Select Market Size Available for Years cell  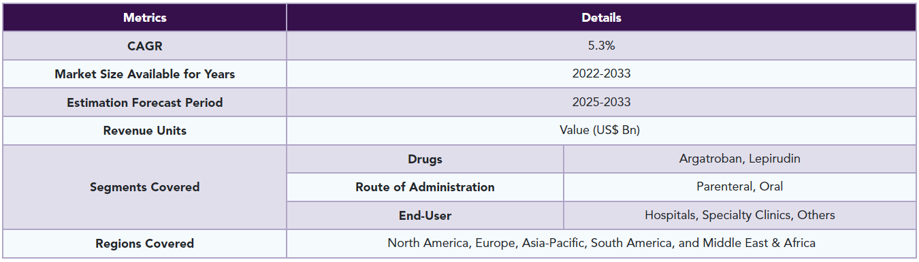tap(144, 74)
